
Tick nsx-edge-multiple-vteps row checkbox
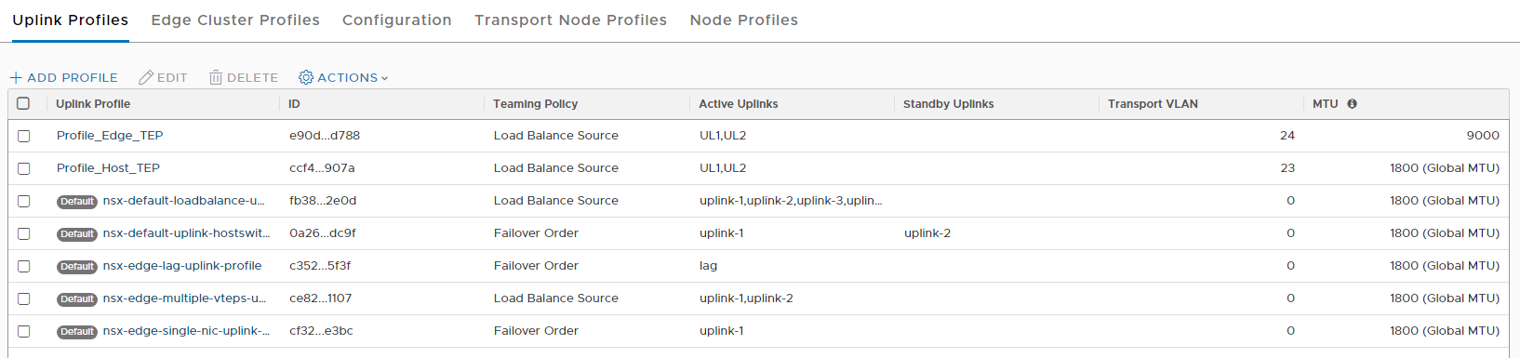pyautogui.click(x=23, y=298)
